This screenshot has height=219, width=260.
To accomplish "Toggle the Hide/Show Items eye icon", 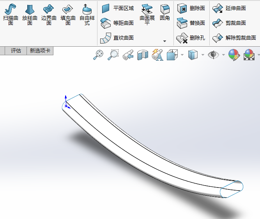I will (x=213, y=55).
